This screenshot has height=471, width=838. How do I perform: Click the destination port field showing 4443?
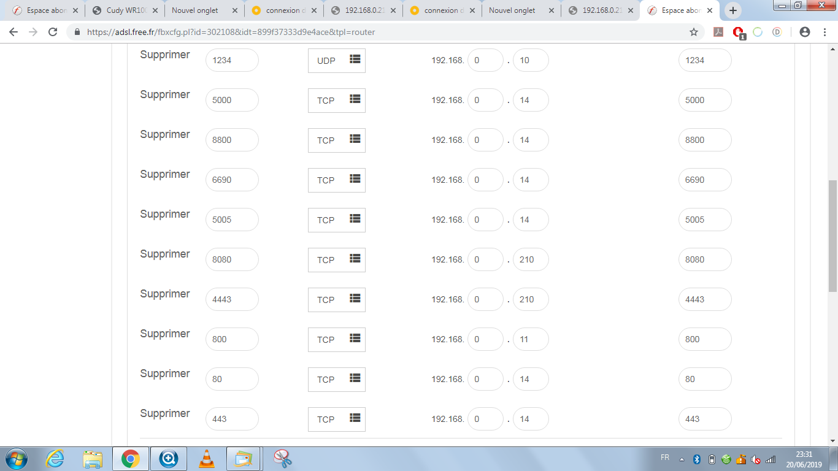(x=705, y=299)
